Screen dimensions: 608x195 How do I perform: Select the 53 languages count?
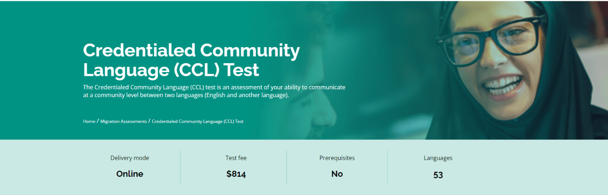(438, 175)
